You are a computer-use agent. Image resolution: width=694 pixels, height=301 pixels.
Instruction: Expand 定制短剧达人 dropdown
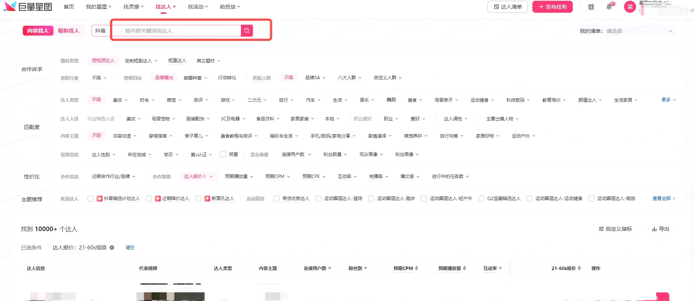141,61
